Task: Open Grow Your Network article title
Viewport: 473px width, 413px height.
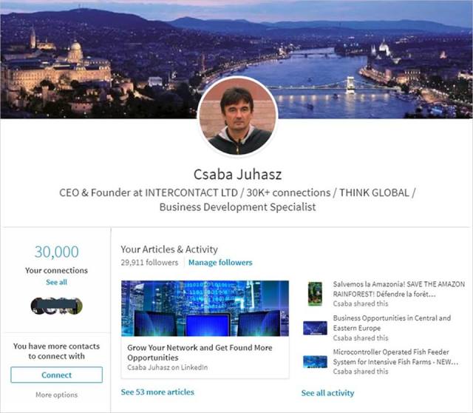Action: 200,352
